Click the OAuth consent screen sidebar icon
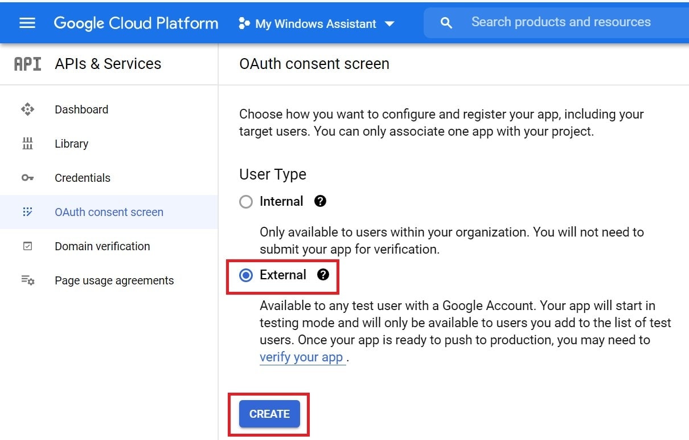This screenshot has height=440, width=689. [x=27, y=212]
